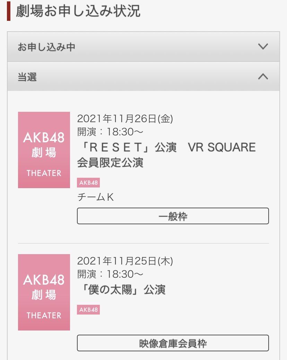This screenshot has width=287, height=360.
Task: Expand the お申し込み中 section chevron
Action: [263, 47]
